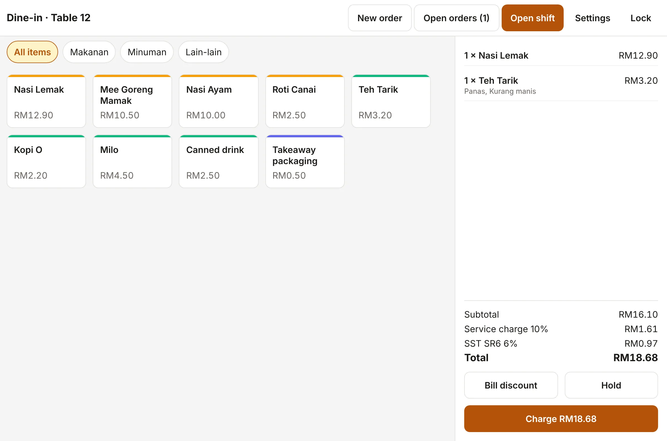The height and width of the screenshot is (441, 667).
Task: Start a New order
Action: tap(379, 18)
